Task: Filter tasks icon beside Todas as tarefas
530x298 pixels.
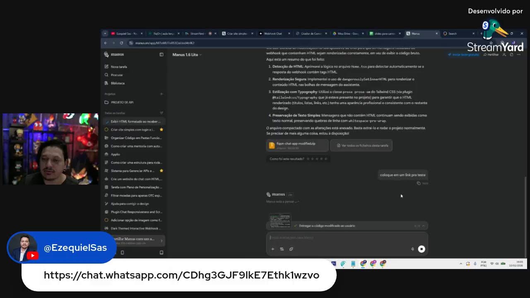Action: click(161, 113)
